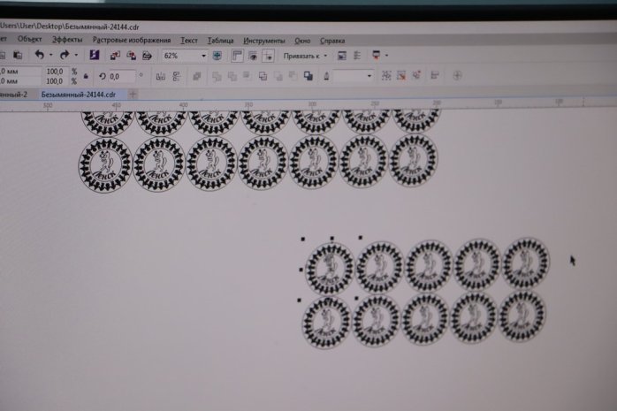Viewport: 617px width, 411px height.
Task: Click the circled plus quick customize icon
Action: 457,75
